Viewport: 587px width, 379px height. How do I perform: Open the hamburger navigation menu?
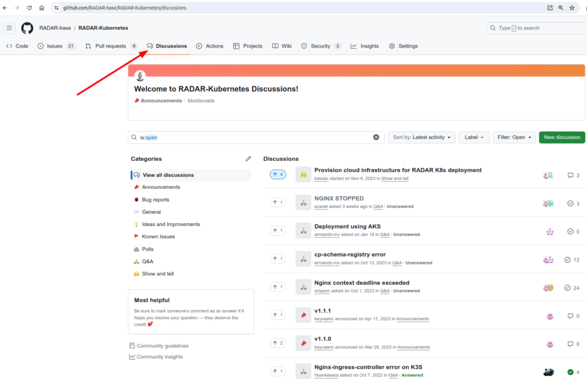tap(9, 28)
